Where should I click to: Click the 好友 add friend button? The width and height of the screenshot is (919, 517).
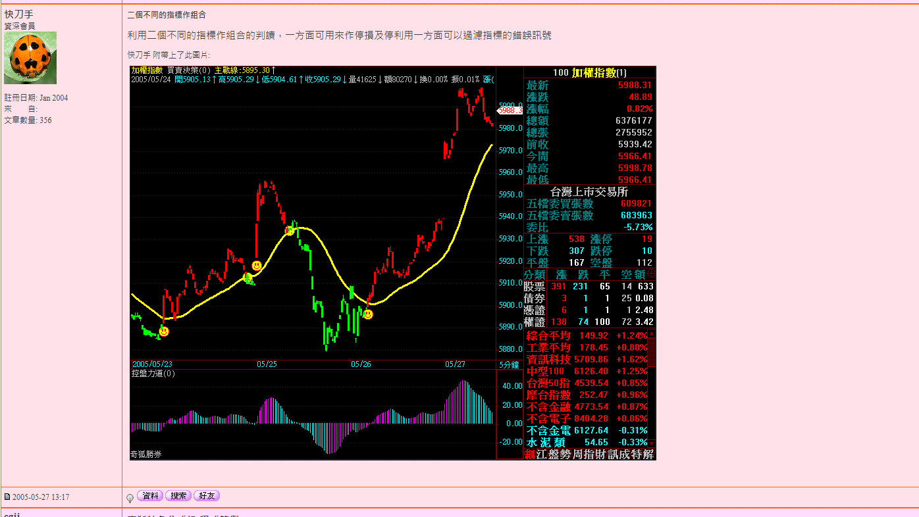pyautogui.click(x=206, y=496)
